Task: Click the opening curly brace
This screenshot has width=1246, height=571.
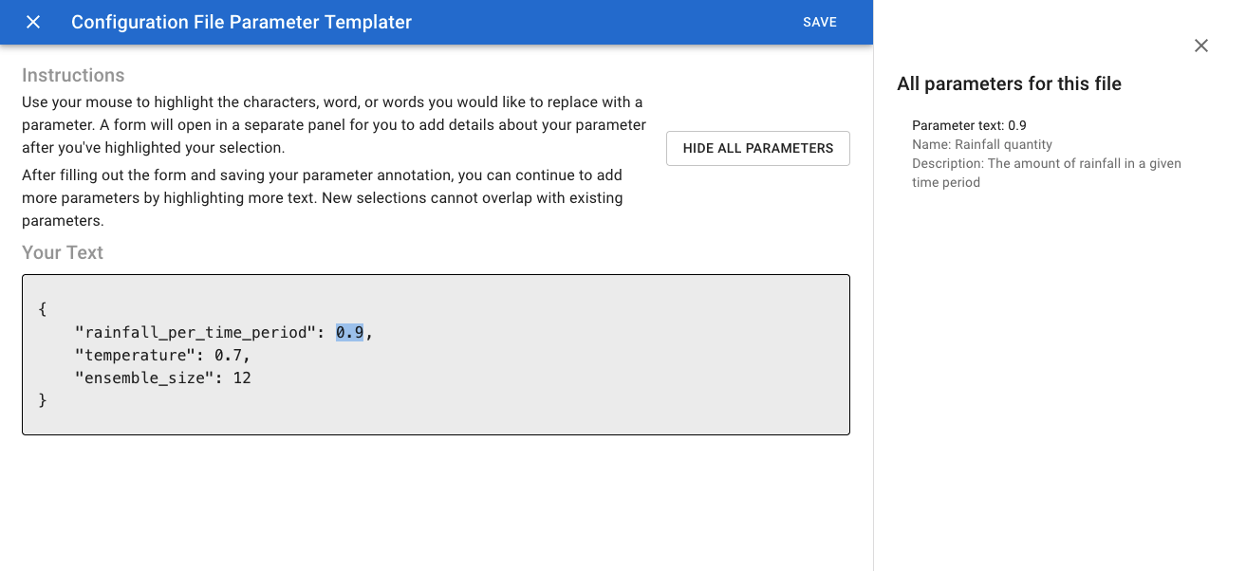Action: (43, 309)
